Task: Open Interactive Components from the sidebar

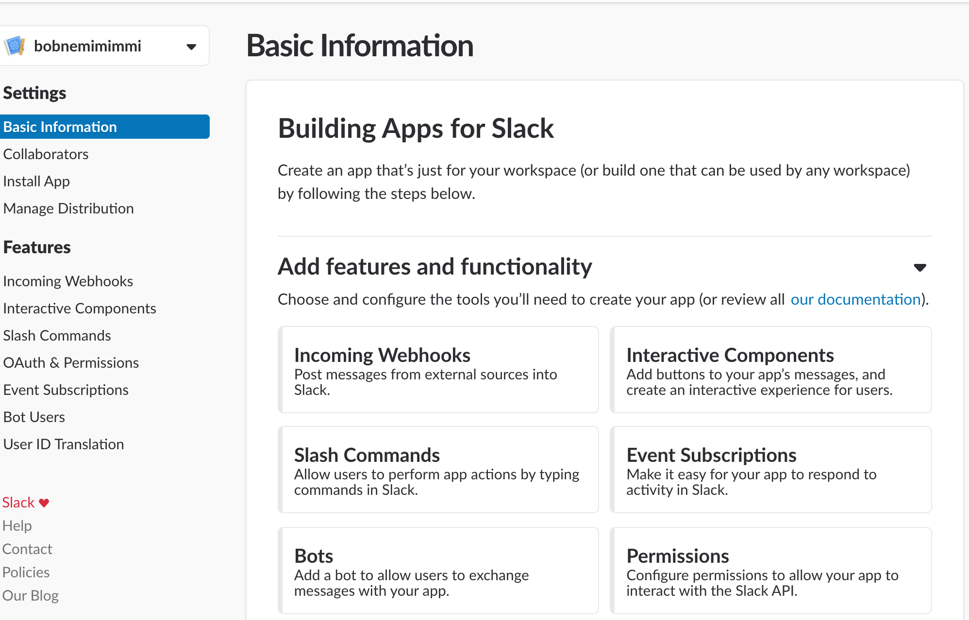Action: click(79, 308)
